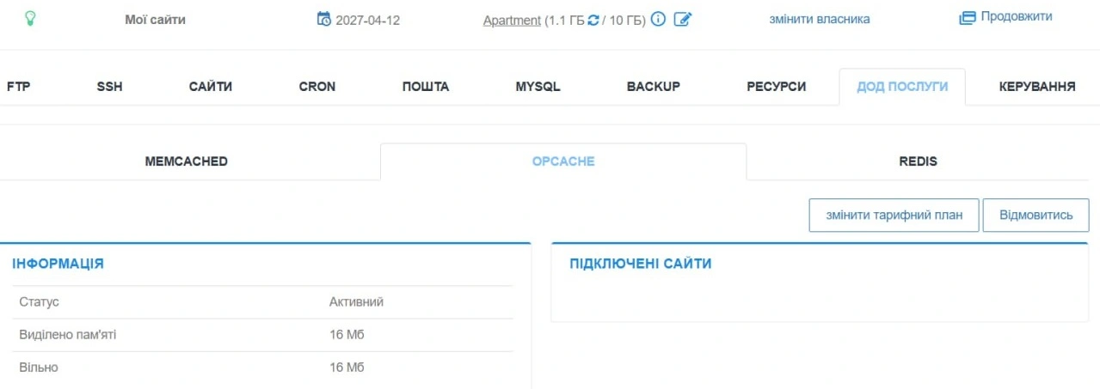Open the САЙТИ tab
Screen dimensions: 1100x389
tap(211, 87)
